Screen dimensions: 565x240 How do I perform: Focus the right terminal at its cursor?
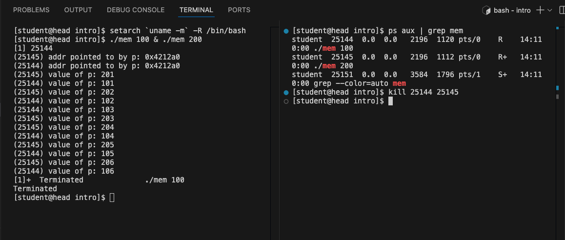click(390, 101)
